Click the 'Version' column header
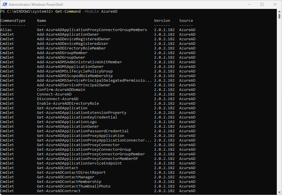This screenshot has height=195, width=282. (162, 21)
